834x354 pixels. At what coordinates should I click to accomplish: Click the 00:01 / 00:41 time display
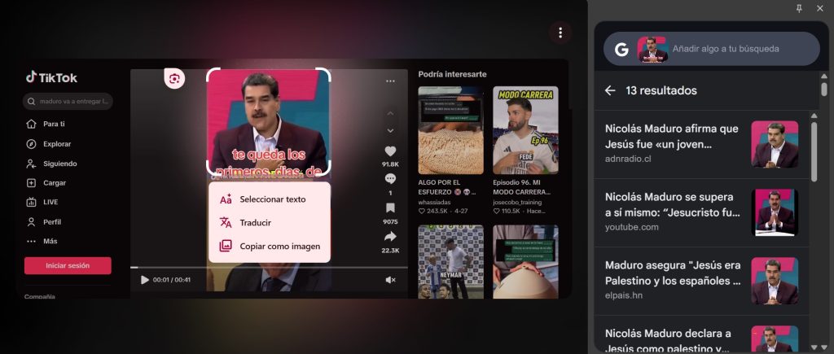coord(172,280)
